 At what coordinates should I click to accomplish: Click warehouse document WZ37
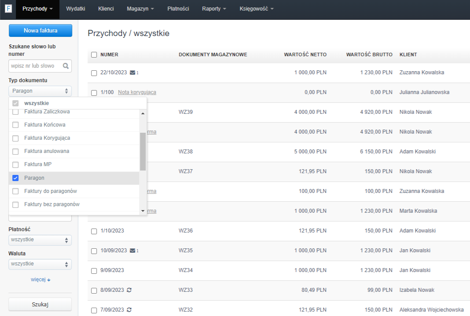coord(186,171)
